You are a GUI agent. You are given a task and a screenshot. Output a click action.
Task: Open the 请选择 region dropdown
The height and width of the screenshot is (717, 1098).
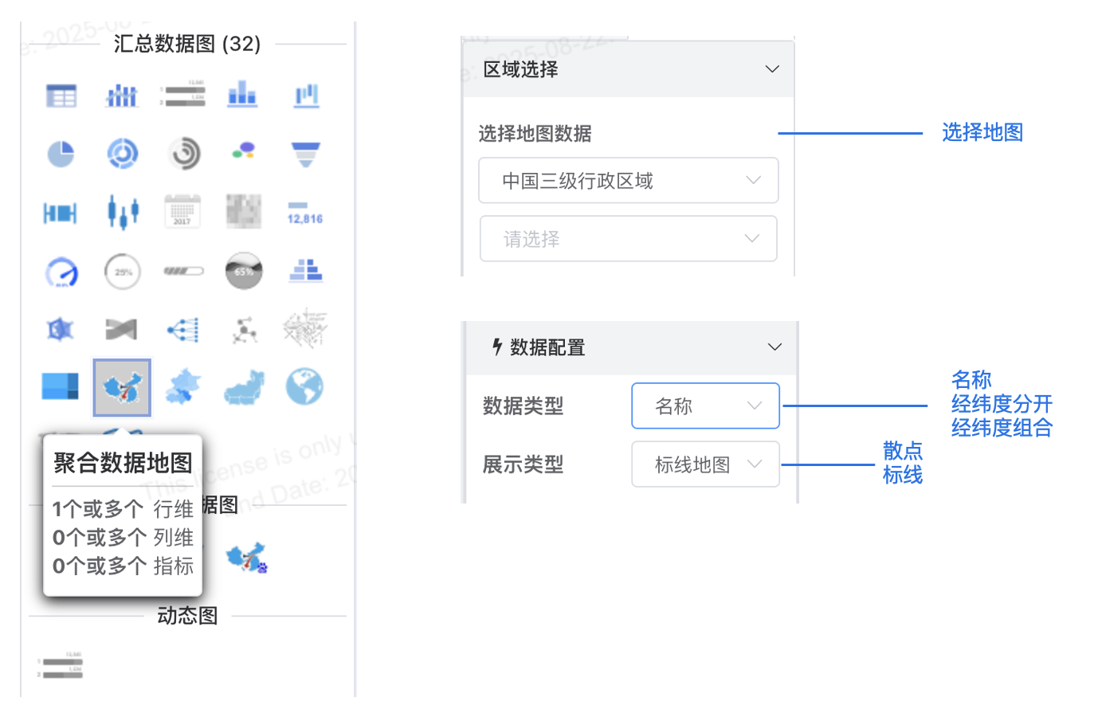click(x=628, y=238)
